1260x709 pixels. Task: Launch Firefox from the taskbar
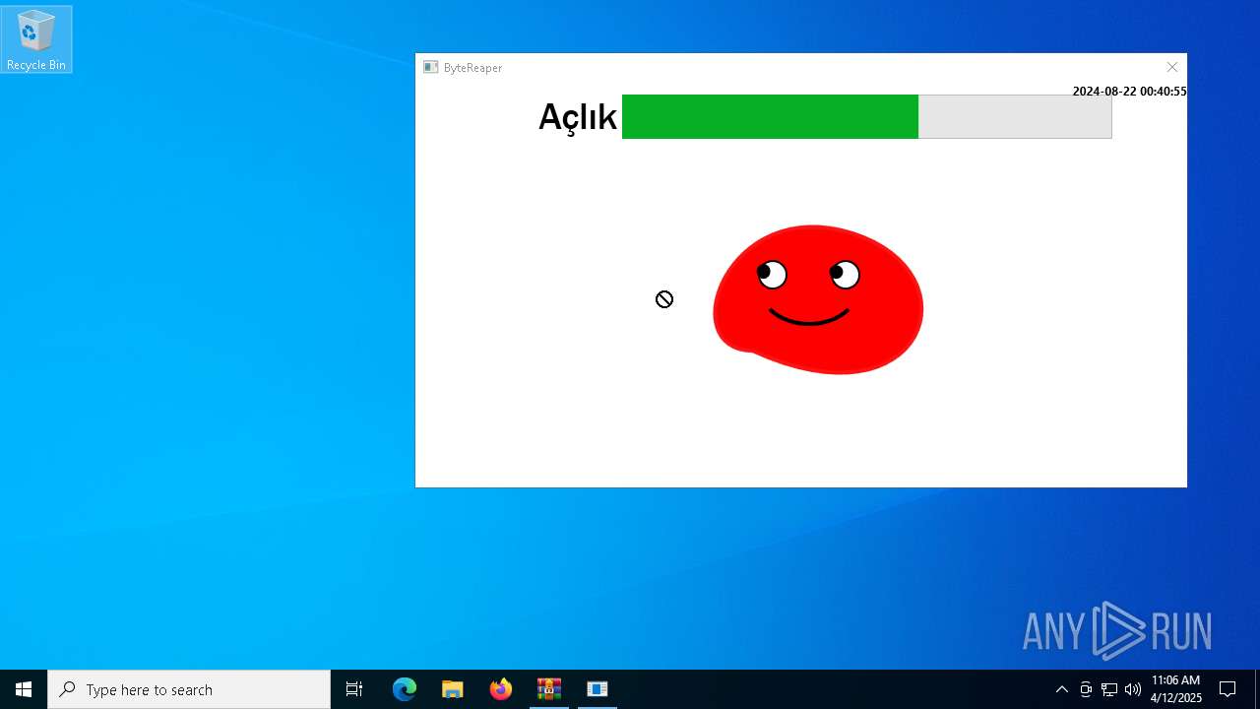[501, 689]
